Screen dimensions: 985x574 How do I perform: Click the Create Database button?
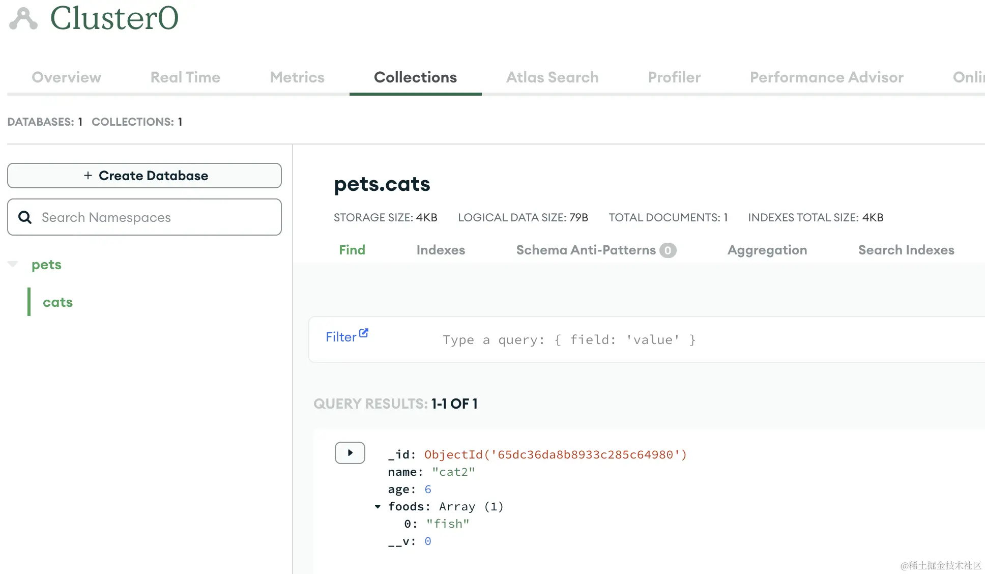click(144, 176)
